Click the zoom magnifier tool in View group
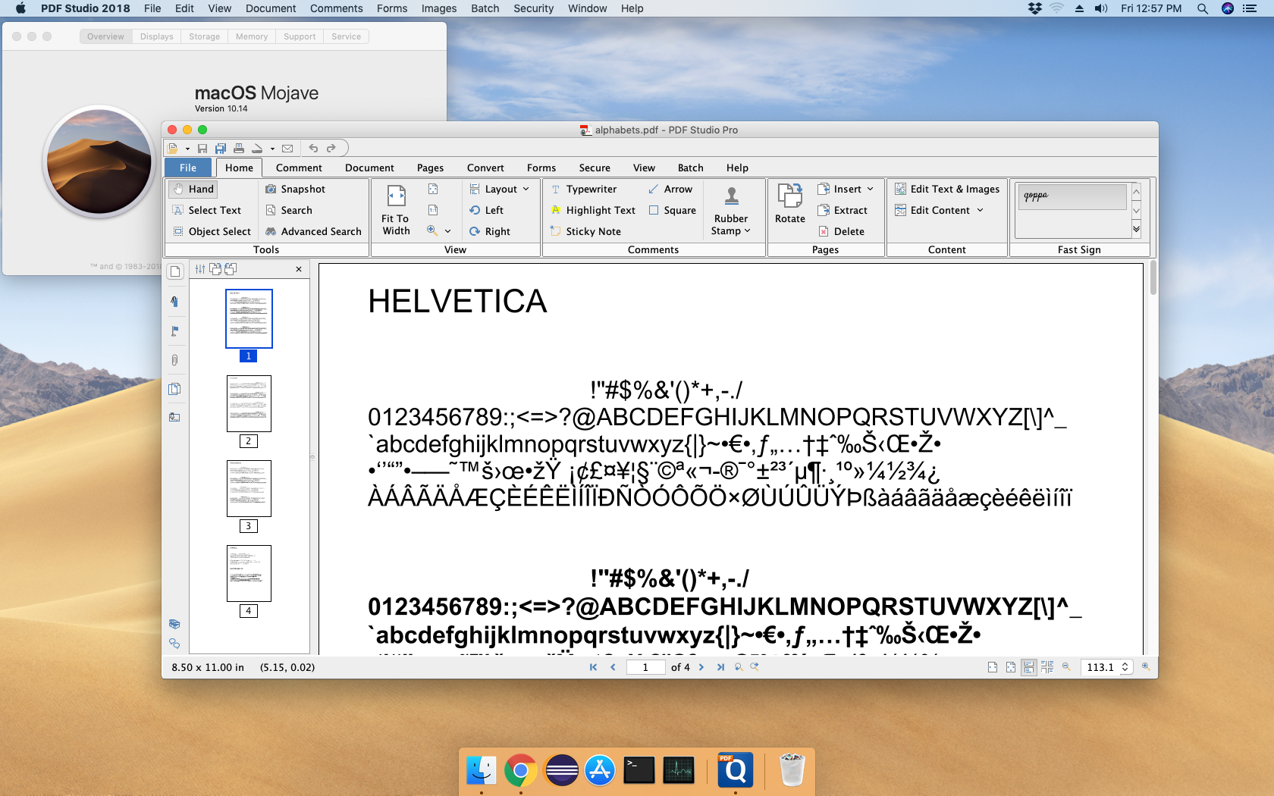1274x796 pixels. click(432, 230)
